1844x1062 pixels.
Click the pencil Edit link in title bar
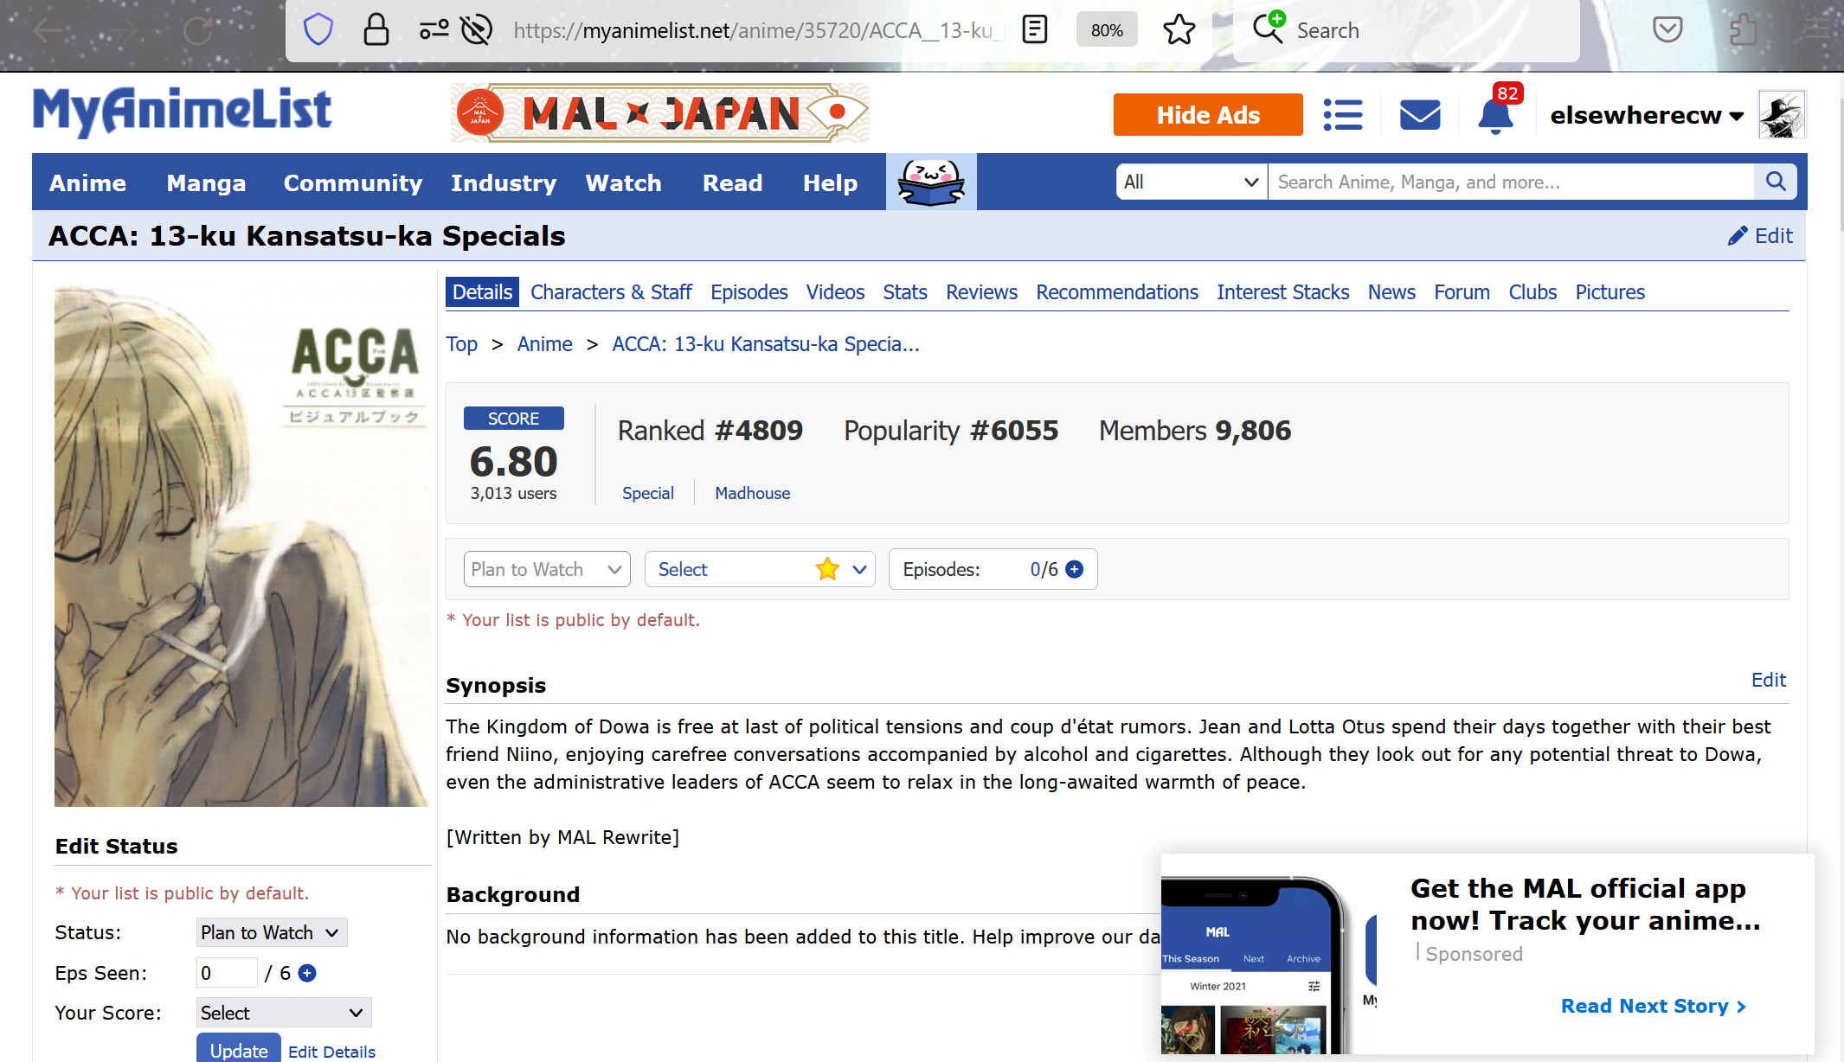(x=1760, y=235)
